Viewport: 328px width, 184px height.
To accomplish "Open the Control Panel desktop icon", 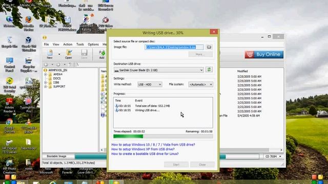I will [9, 64].
